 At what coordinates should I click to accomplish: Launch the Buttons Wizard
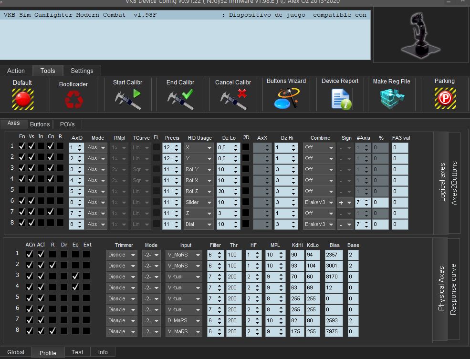(286, 98)
